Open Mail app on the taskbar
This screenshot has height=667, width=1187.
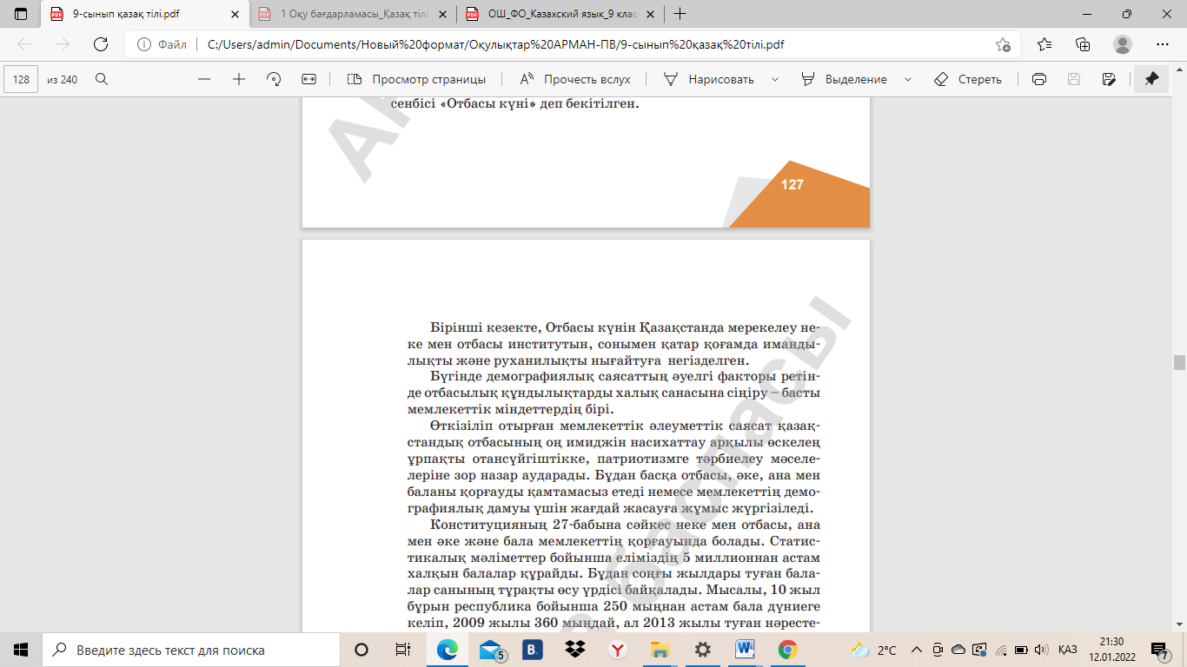coord(491,650)
